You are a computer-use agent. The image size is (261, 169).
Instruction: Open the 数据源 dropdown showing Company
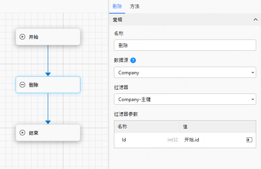coord(185,73)
